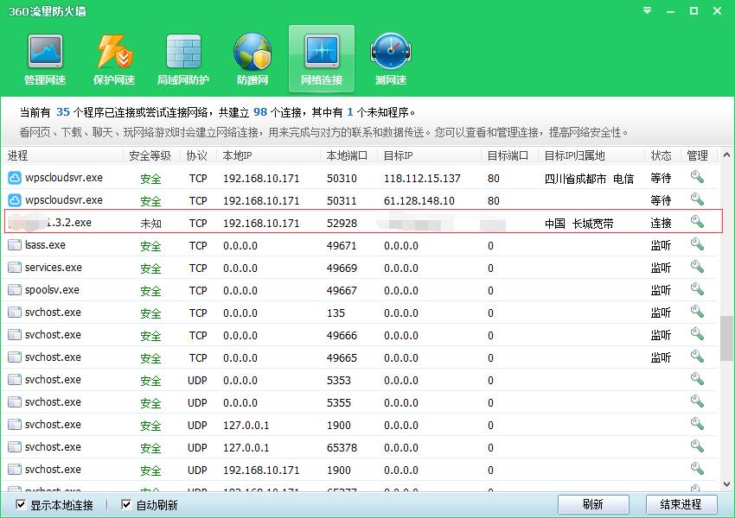This screenshot has width=735, height=518.
Task: Manage wpscloudsvr.exe port 50311 wrench icon
Action: pos(697,199)
